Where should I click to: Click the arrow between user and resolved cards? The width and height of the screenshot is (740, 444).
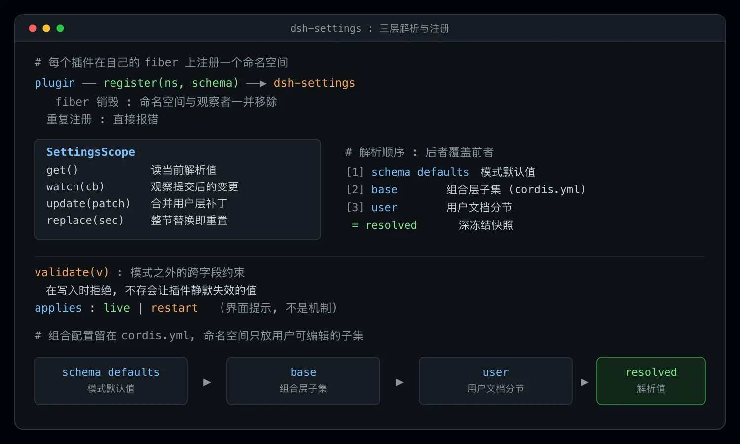[585, 382]
